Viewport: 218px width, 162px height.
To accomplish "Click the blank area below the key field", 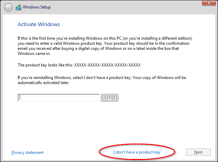I will tap(108, 123).
